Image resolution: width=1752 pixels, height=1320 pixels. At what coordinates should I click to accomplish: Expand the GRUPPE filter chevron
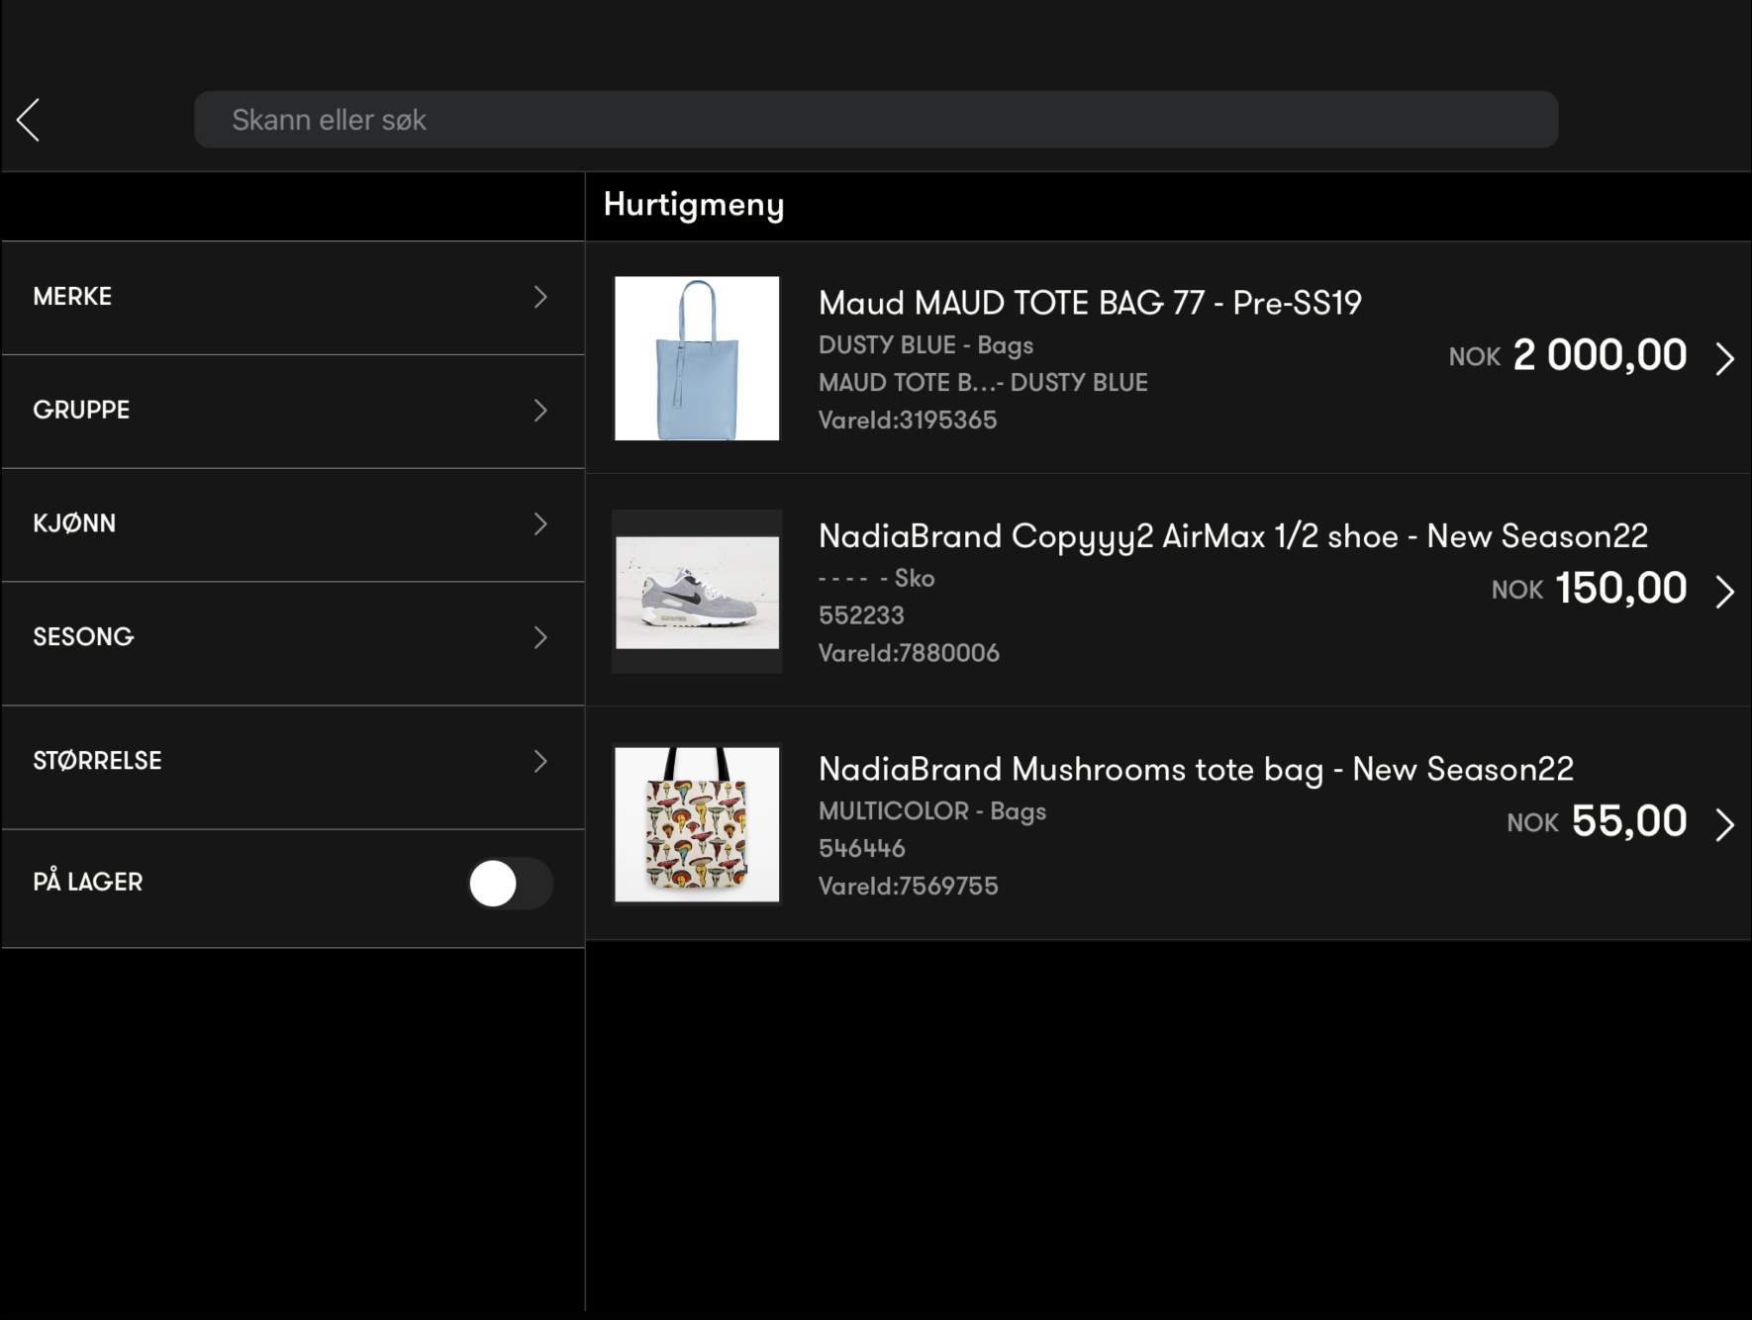pos(540,411)
